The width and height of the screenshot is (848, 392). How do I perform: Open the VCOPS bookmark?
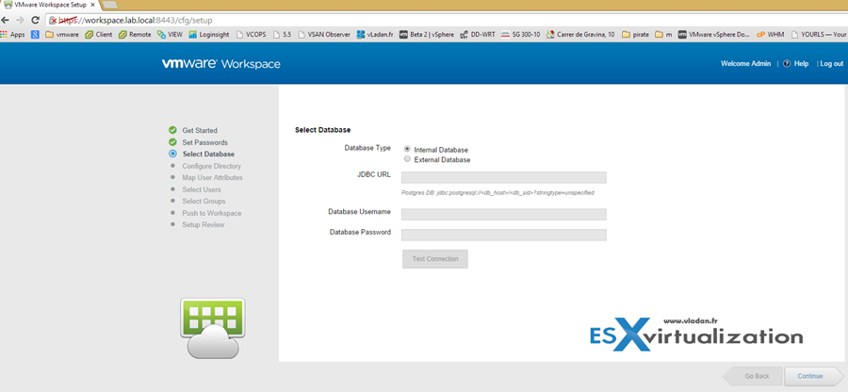click(x=252, y=34)
